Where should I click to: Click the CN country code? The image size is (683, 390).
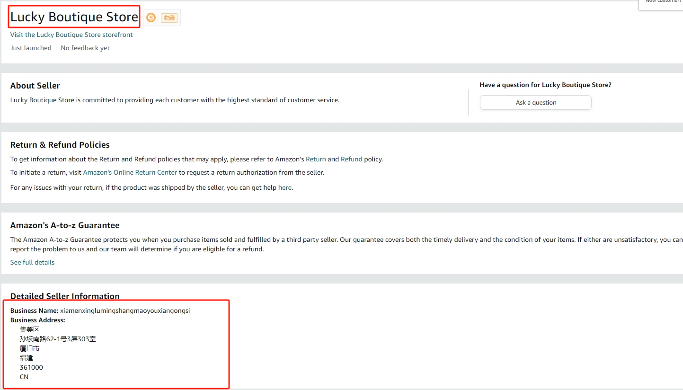tap(24, 377)
